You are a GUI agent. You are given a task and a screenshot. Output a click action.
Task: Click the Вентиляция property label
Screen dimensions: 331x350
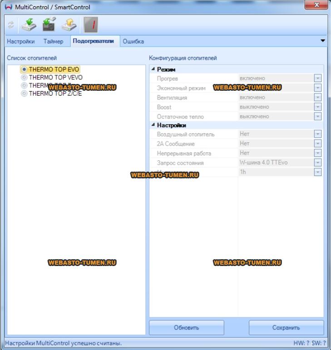[x=172, y=98]
